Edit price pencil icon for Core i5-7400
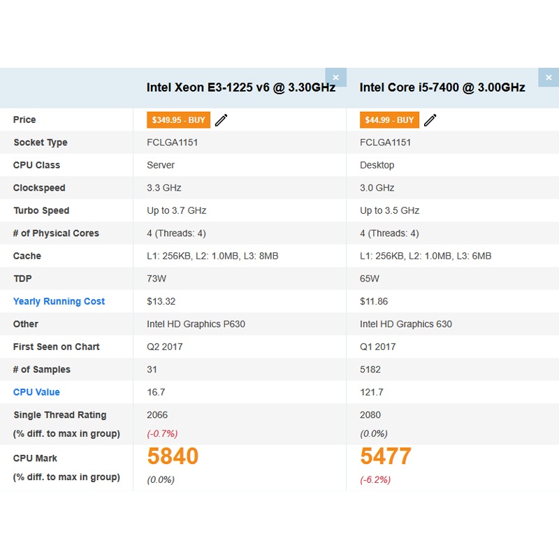The width and height of the screenshot is (559, 559). point(430,120)
